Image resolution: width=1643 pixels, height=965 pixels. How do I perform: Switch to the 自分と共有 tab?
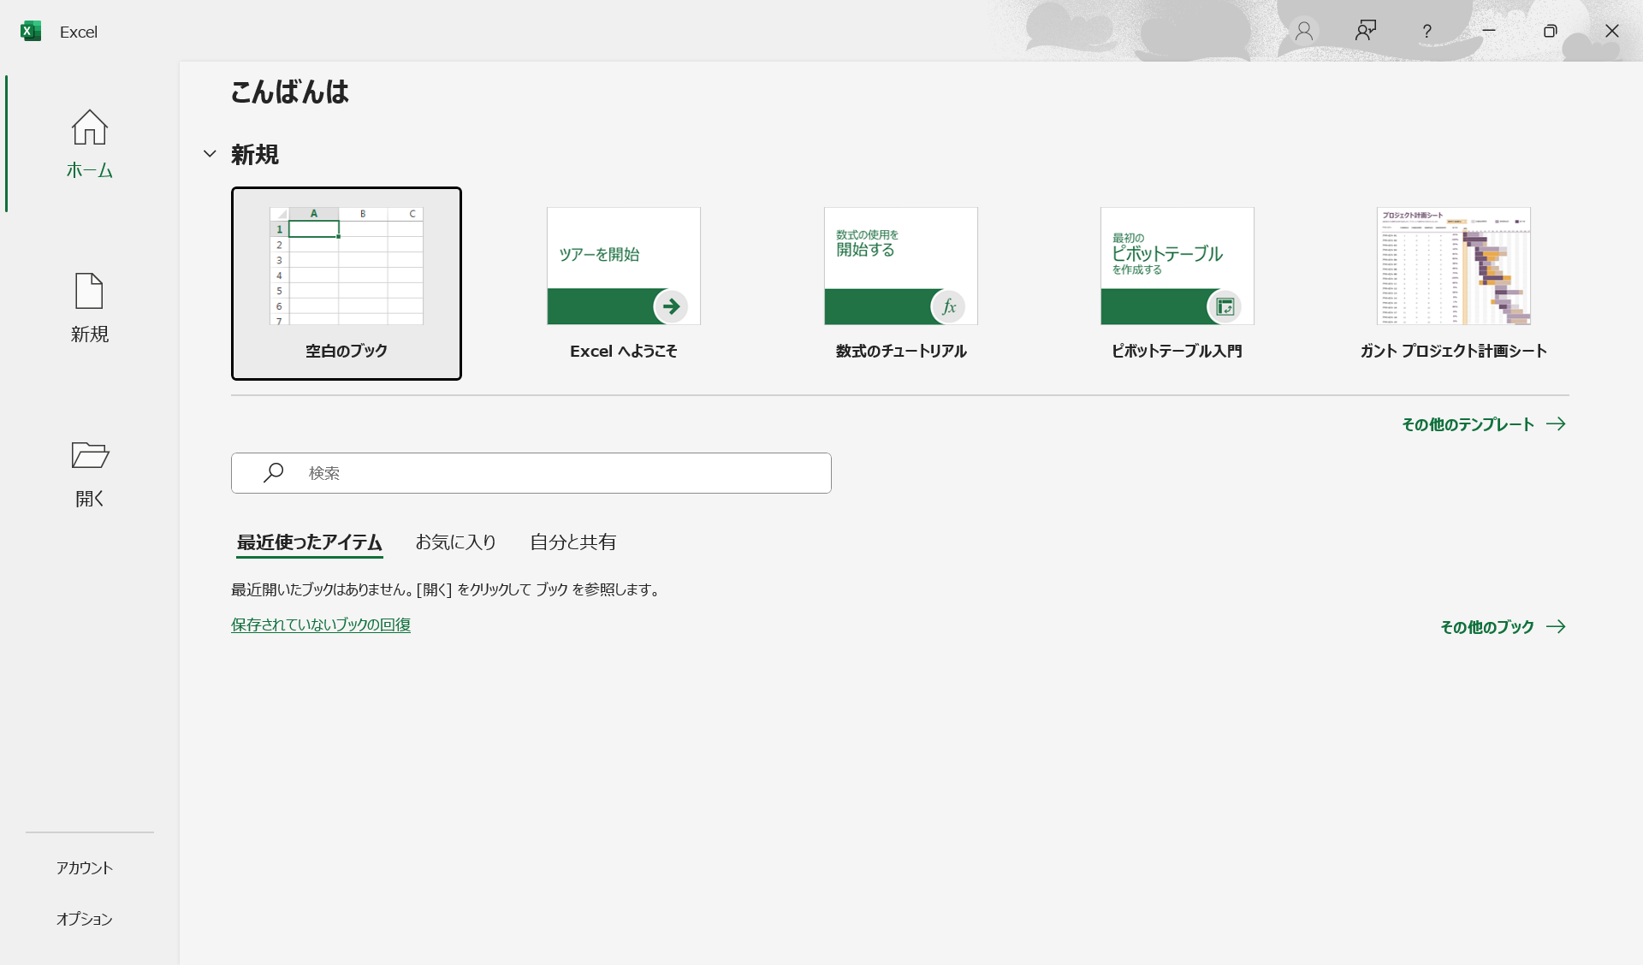572,542
